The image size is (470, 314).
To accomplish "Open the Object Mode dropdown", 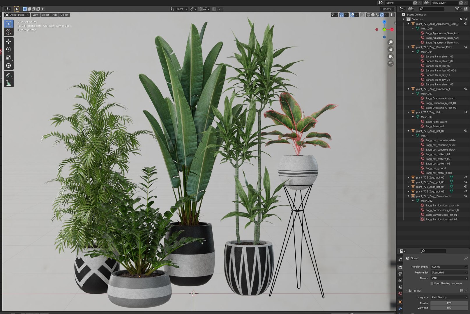I will [17, 15].
